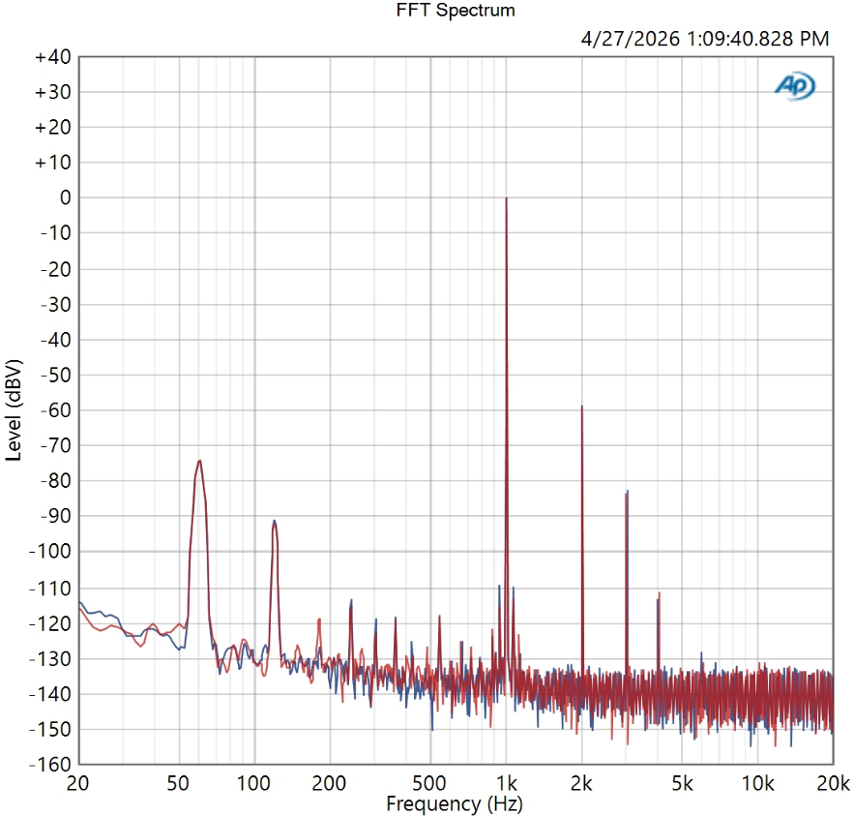This screenshot has height=816, width=854.
Task: Click the 100 label on the frequency axis
Action: 253,783
